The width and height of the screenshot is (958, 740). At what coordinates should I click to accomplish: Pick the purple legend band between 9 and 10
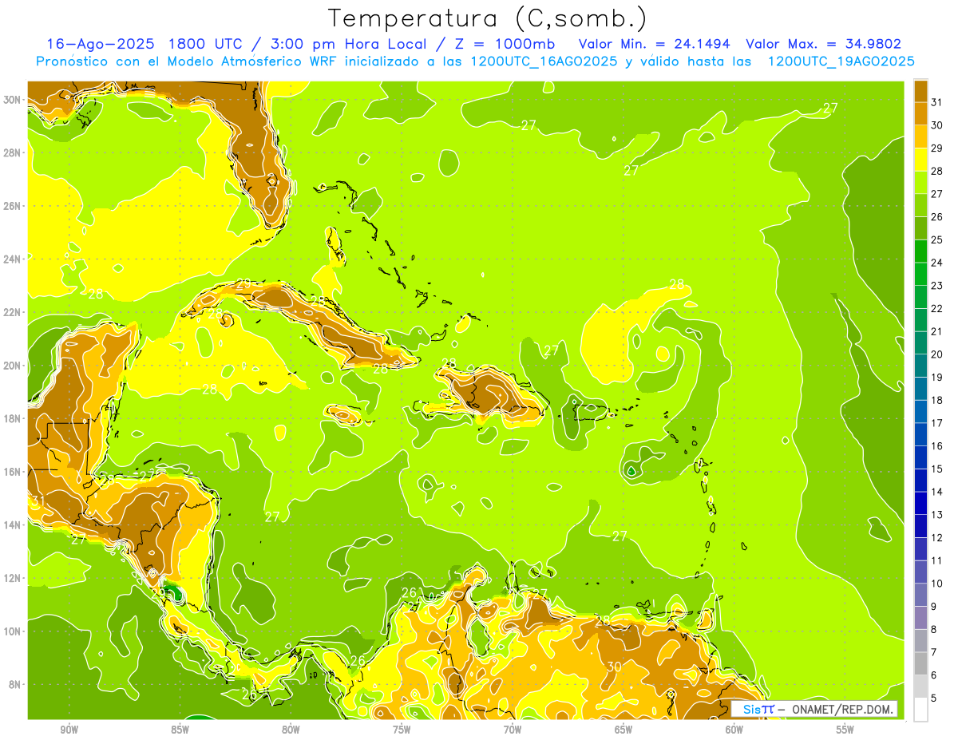point(921,595)
